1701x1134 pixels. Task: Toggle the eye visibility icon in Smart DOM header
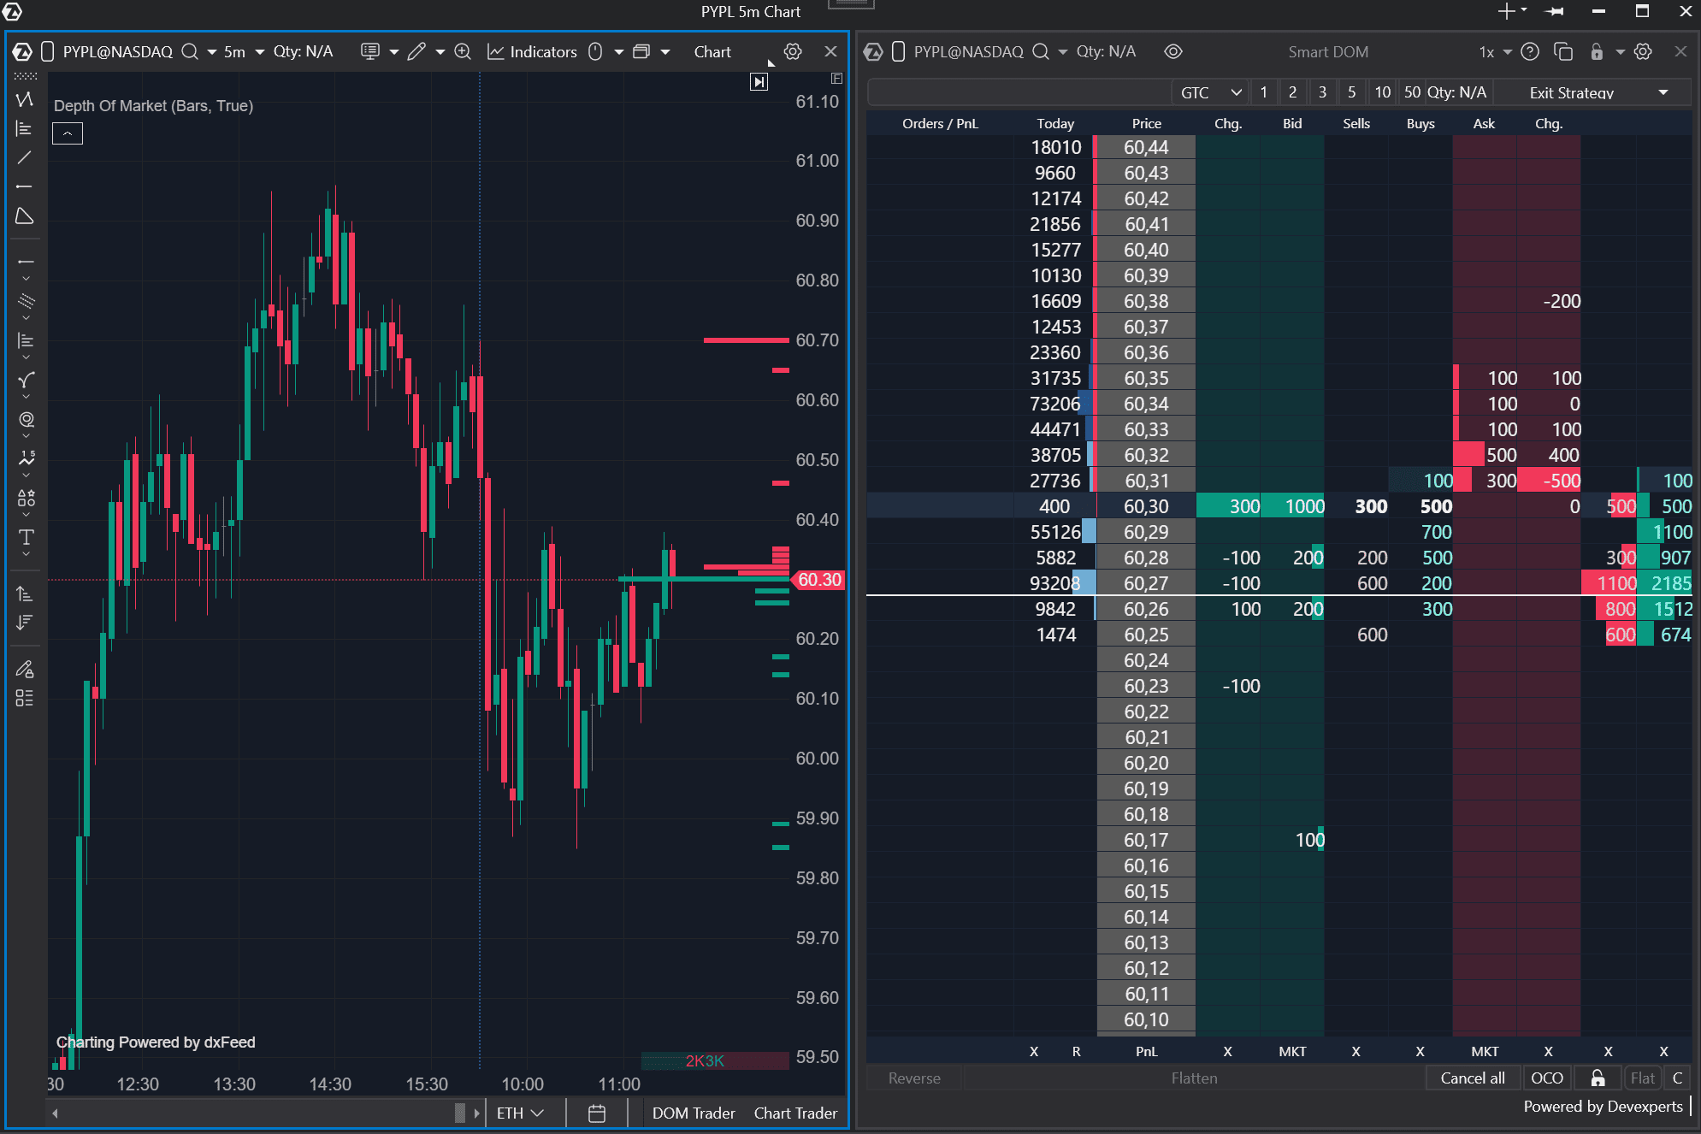(x=1172, y=51)
